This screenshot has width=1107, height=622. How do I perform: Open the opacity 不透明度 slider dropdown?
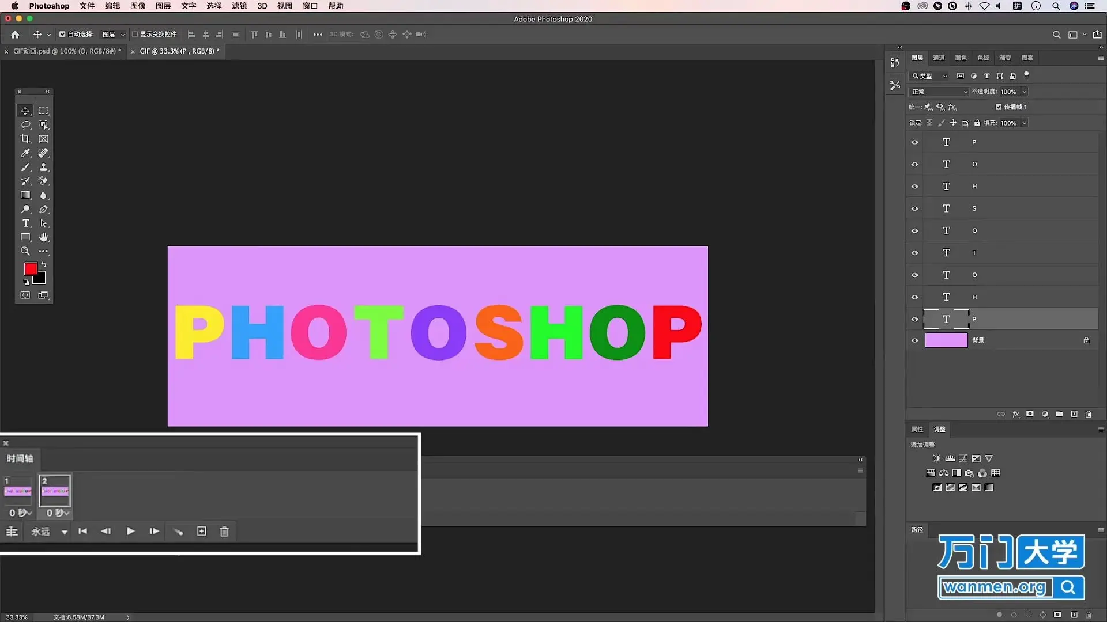pyautogui.click(x=1025, y=92)
